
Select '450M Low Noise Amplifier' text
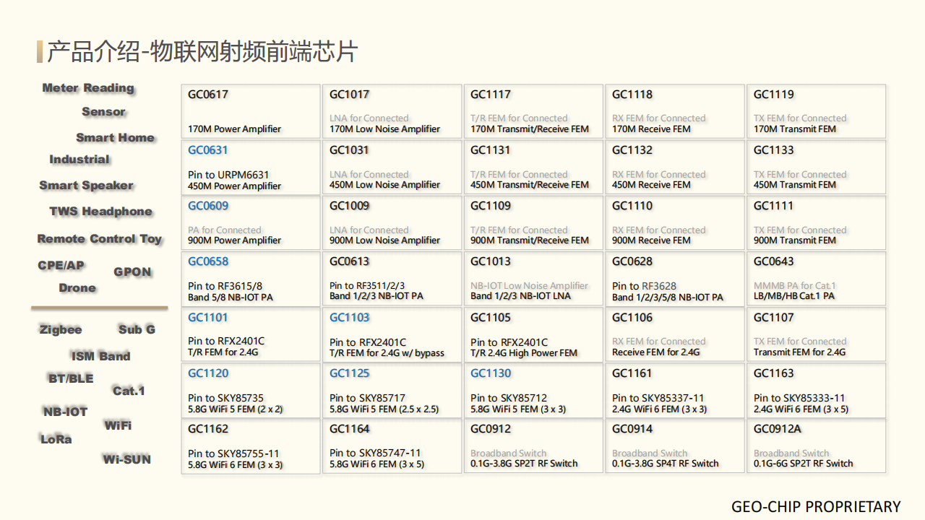click(384, 185)
